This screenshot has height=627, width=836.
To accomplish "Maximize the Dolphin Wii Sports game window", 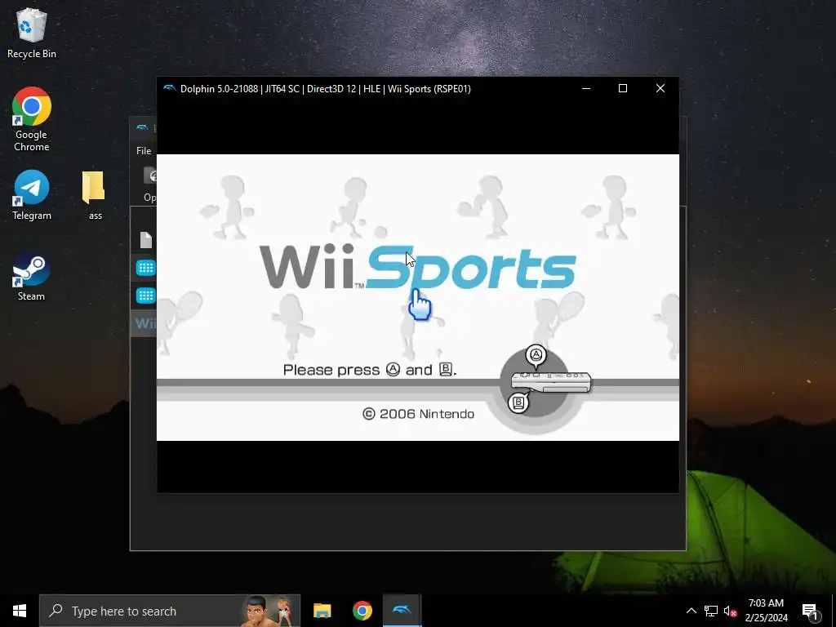I will click(x=623, y=88).
